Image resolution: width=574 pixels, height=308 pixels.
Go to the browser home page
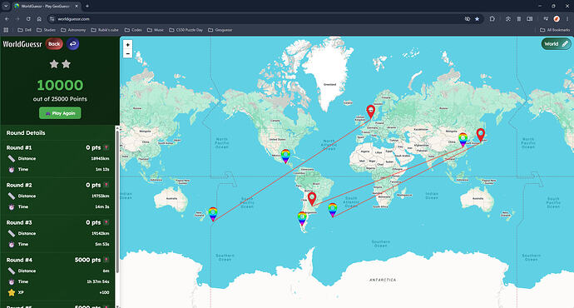[x=39, y=18]
